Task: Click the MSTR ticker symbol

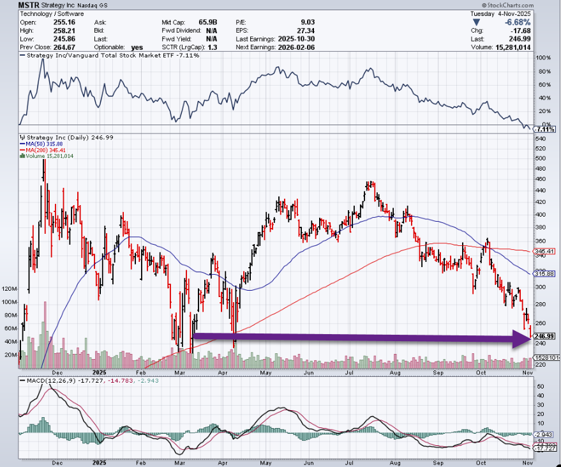Action: click(x=31, y=4)
